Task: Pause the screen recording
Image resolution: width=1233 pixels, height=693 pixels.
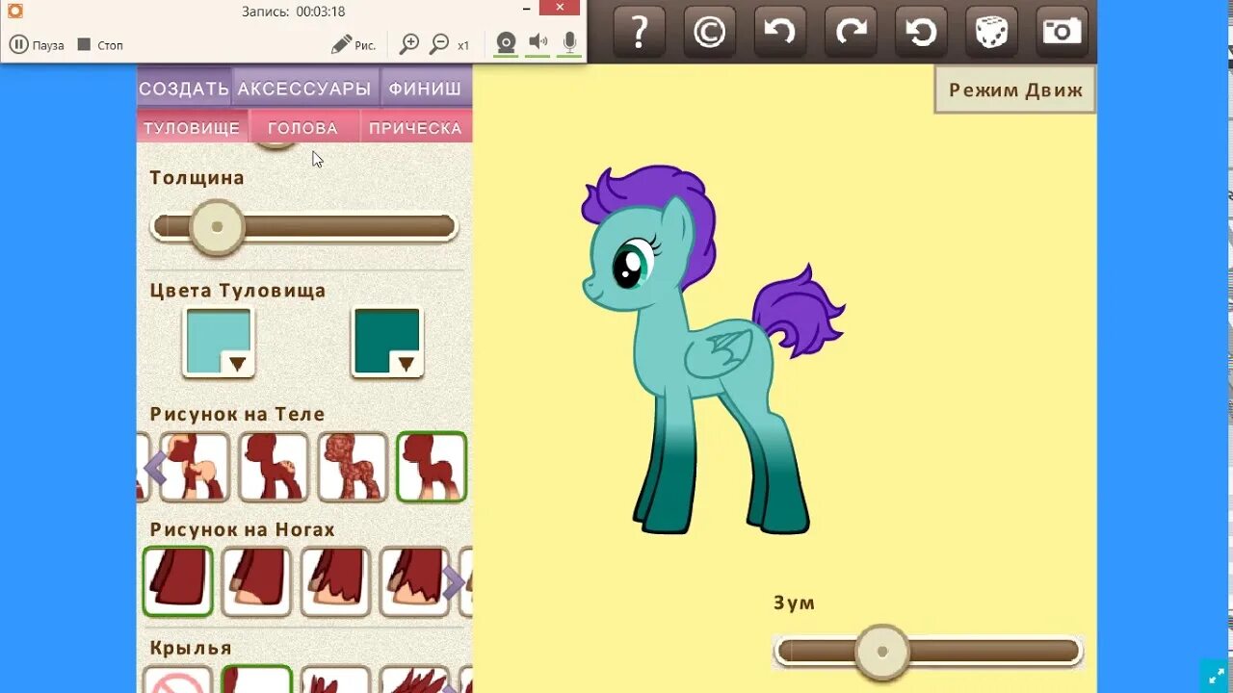Action: coord(37,45)
